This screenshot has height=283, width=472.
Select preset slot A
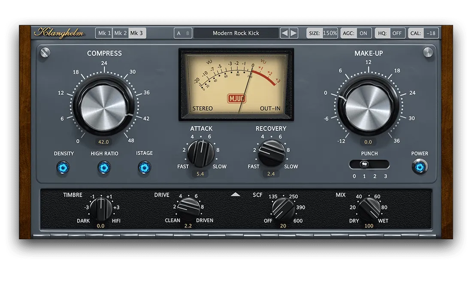(179, 33)
